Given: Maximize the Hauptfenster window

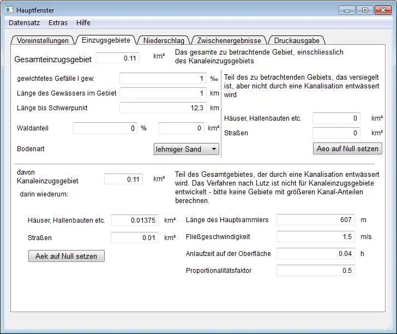Looking at the screenshot, I should 365,10.
